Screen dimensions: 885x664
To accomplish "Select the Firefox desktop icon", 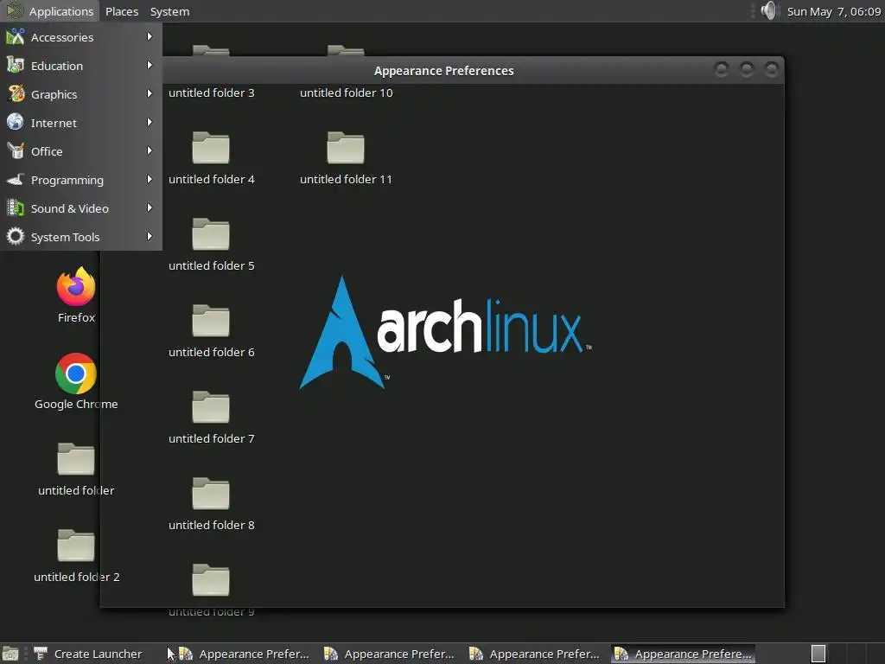I will [76, 287].
